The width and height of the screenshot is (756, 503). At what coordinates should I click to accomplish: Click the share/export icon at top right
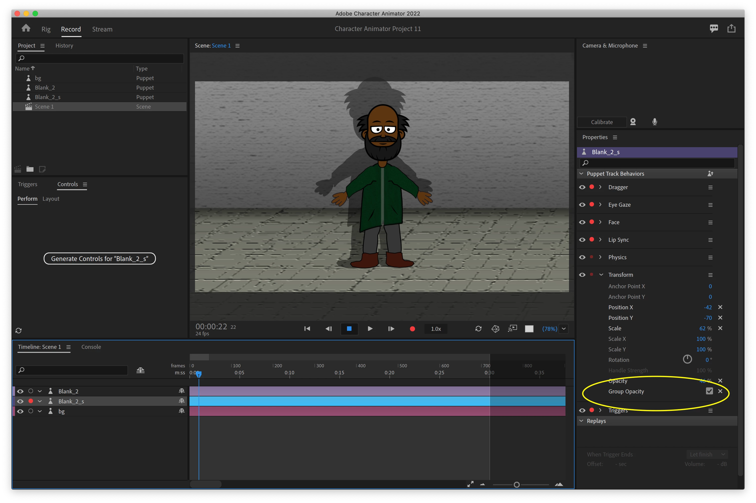[x=731, y=29]
